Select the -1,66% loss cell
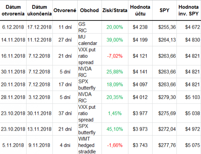 point(115,145)
